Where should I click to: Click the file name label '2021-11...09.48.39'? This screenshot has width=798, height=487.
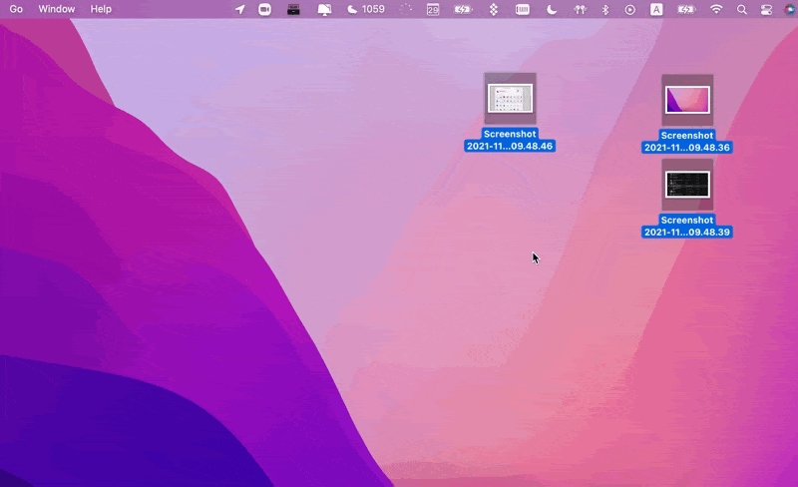pyautogui.click(x=687, y=233)
